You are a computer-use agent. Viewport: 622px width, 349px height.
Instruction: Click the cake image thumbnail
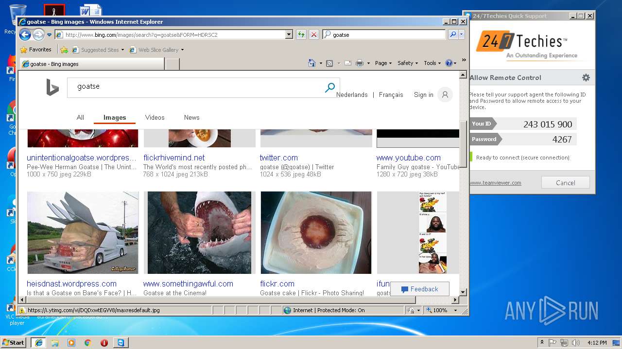[x=316, y=233]
